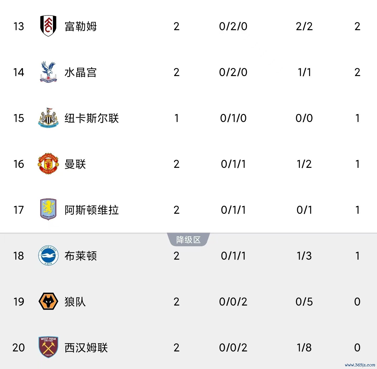Click the Newcastle United crest
The width and height of the screenshot is (377, 369).
(x=48, y=118)
